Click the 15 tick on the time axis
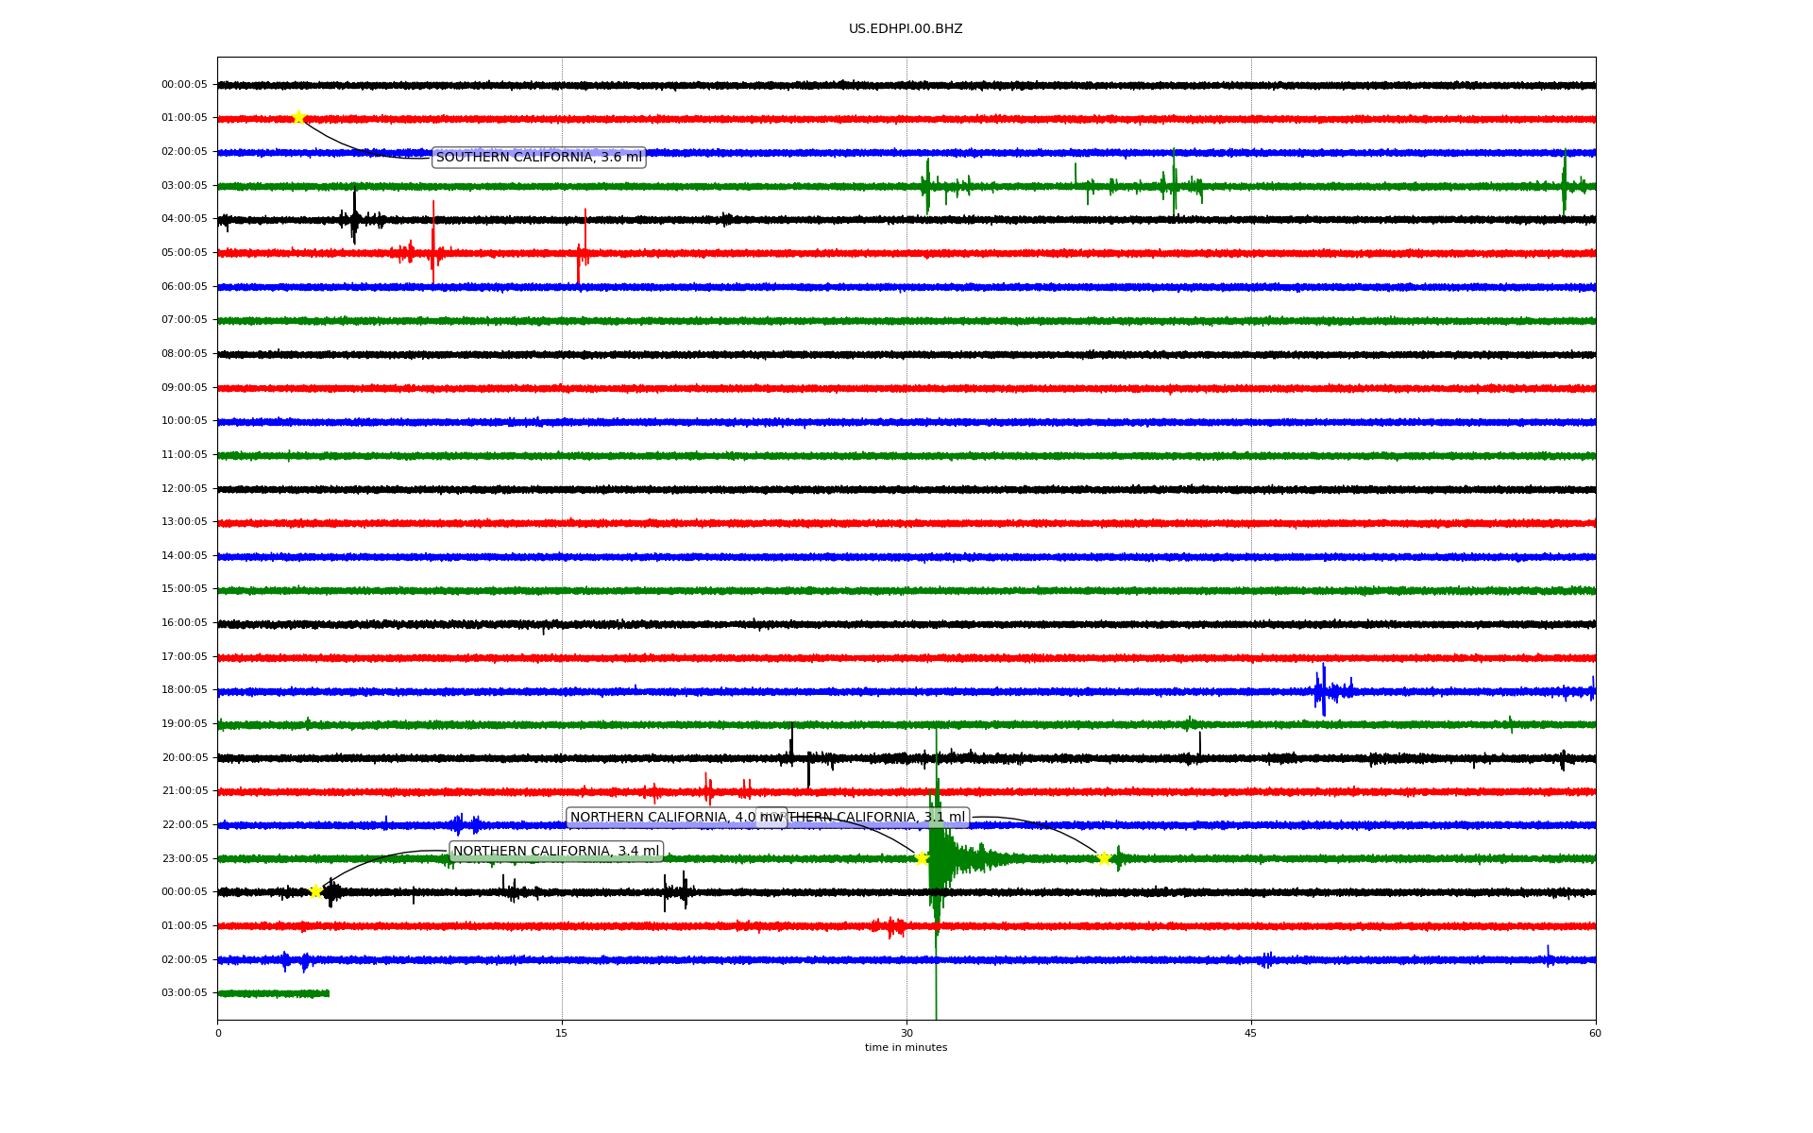The width and height of the screenshot is (1813, 1133). 562,1033
